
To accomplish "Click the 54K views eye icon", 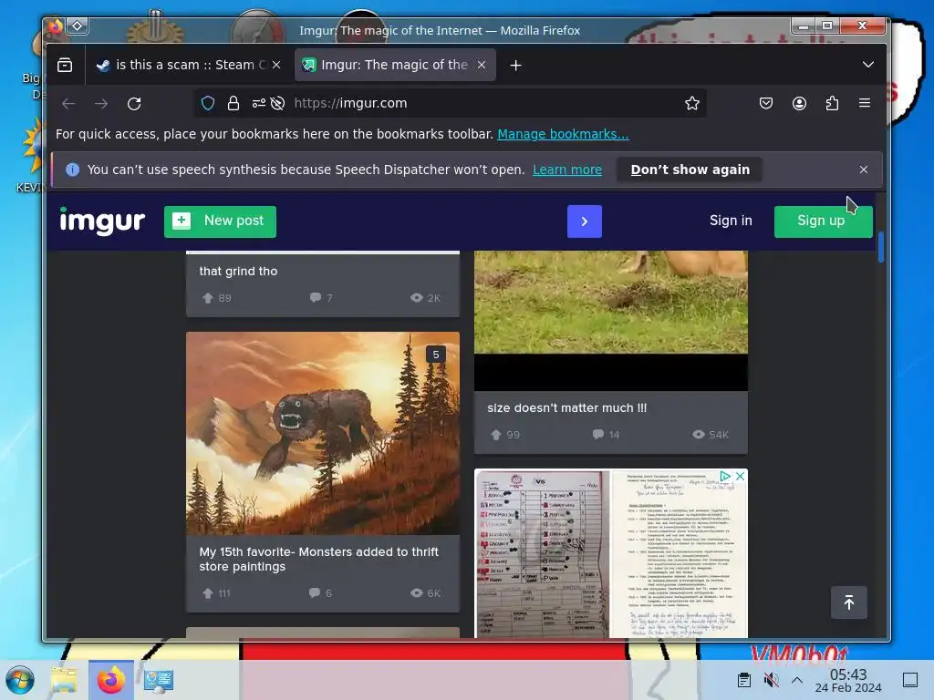I will pyautogui.click(x=699, y=435).
